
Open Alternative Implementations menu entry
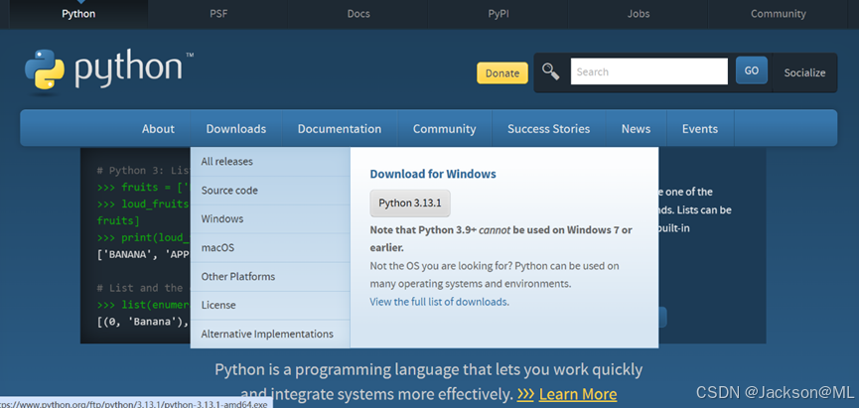(267, 335)
